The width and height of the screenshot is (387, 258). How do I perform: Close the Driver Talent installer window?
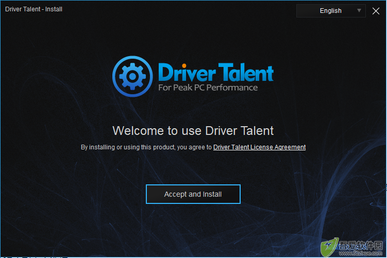pos(376,11)
